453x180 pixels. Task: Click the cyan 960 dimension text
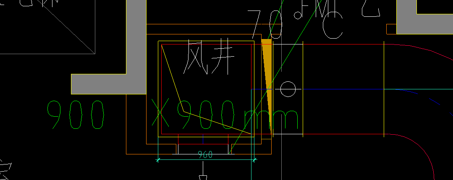[205, 155]
